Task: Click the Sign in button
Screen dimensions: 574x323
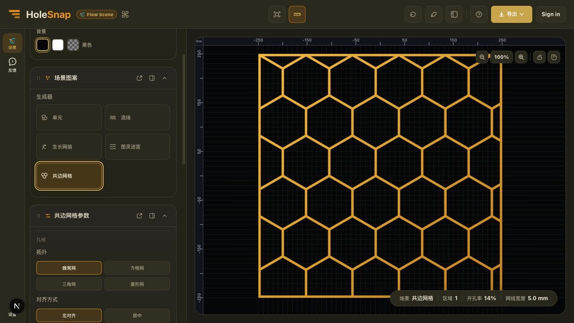Action: point(551,14)
